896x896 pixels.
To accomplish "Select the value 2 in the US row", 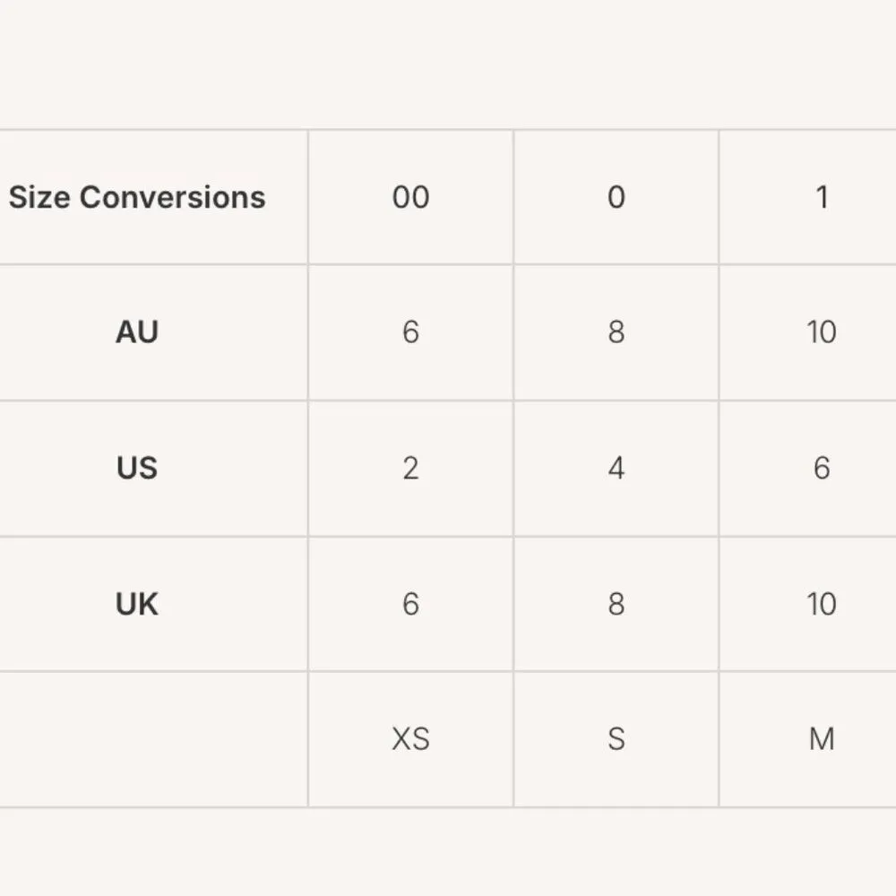I will (410, 468).
